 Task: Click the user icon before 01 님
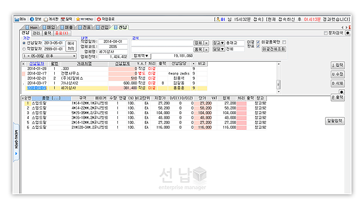[x=218, y=19]
